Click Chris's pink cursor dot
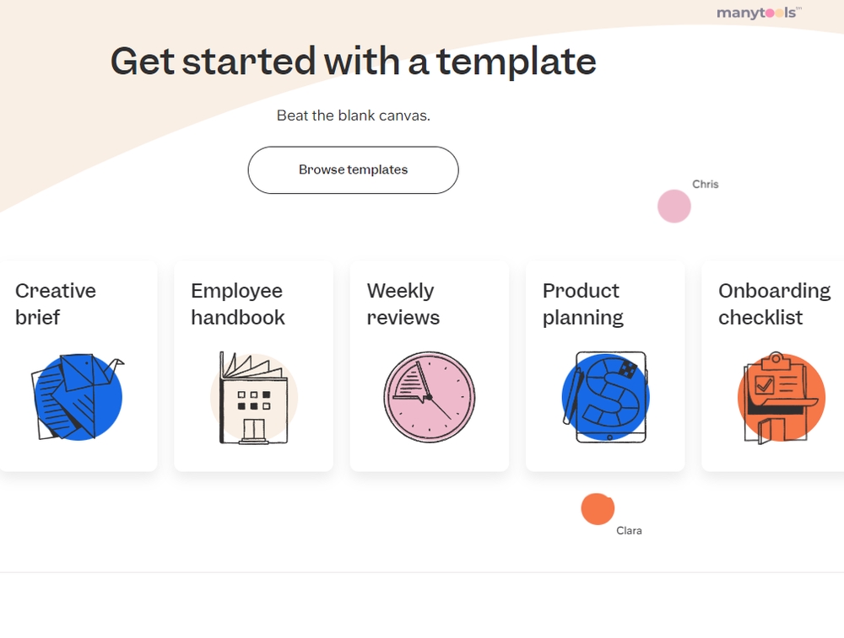This screenshot has width=844, height=638. coord(674,206)
